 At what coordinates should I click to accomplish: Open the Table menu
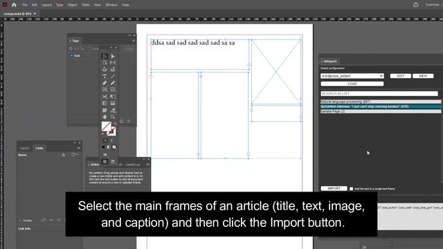pos(86,5)
